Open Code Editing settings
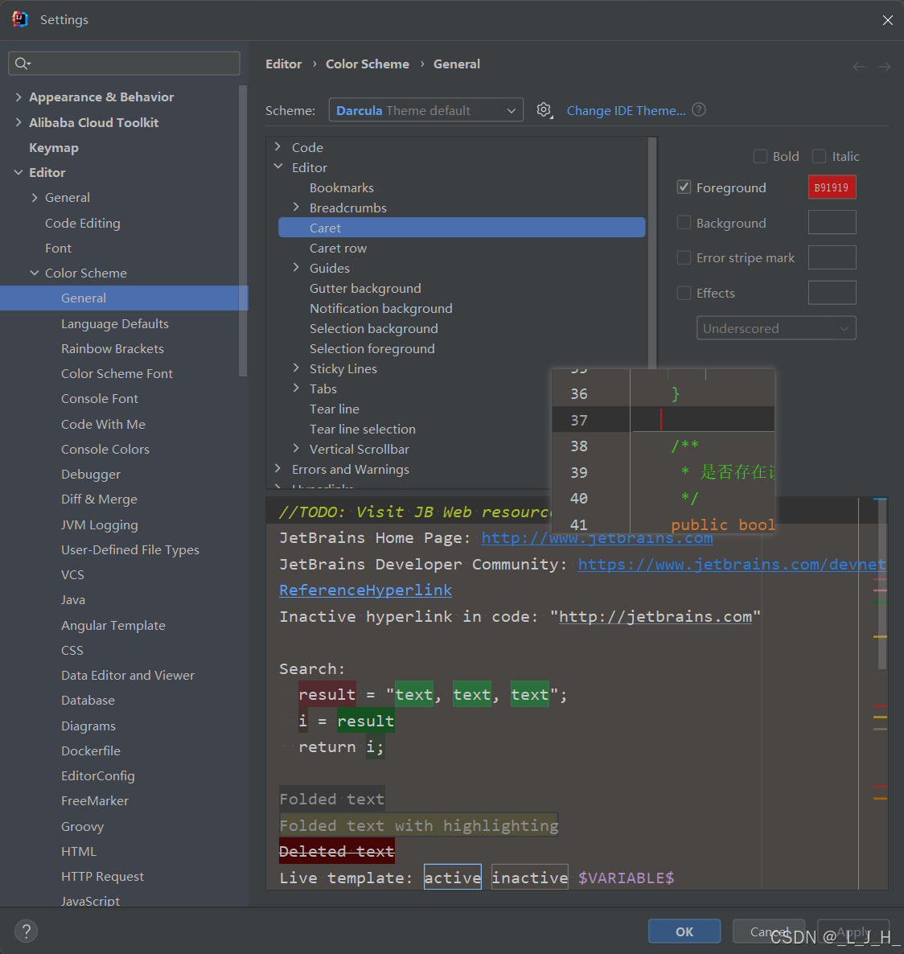The image size is (904, 954). [x=83, y=224]
